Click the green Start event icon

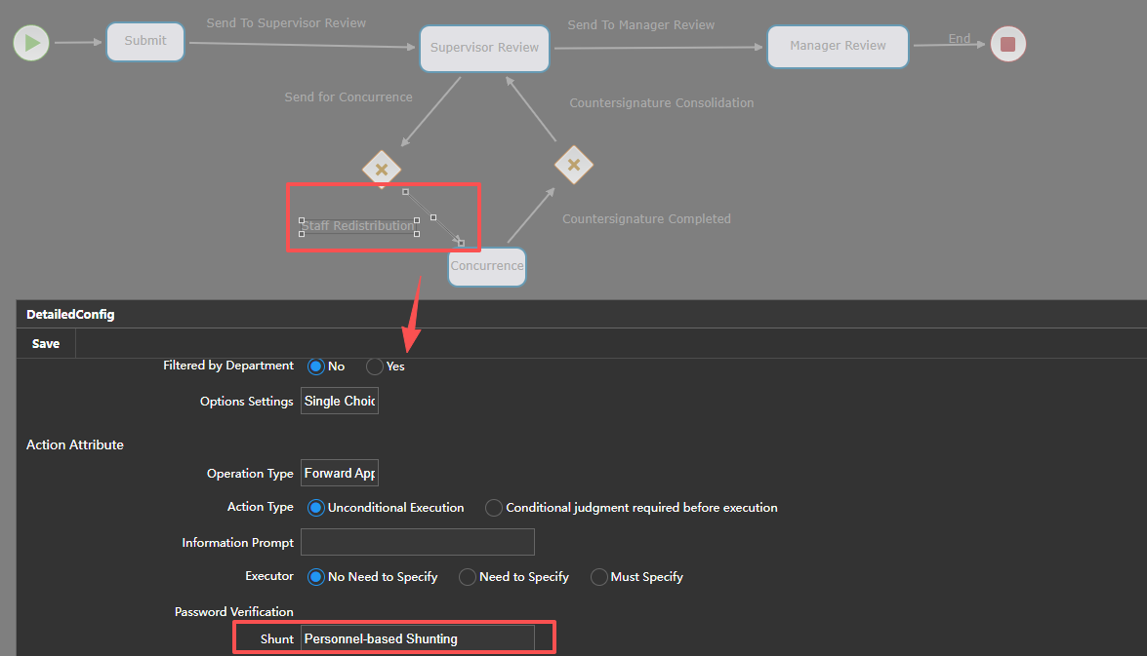pos(31,43)
